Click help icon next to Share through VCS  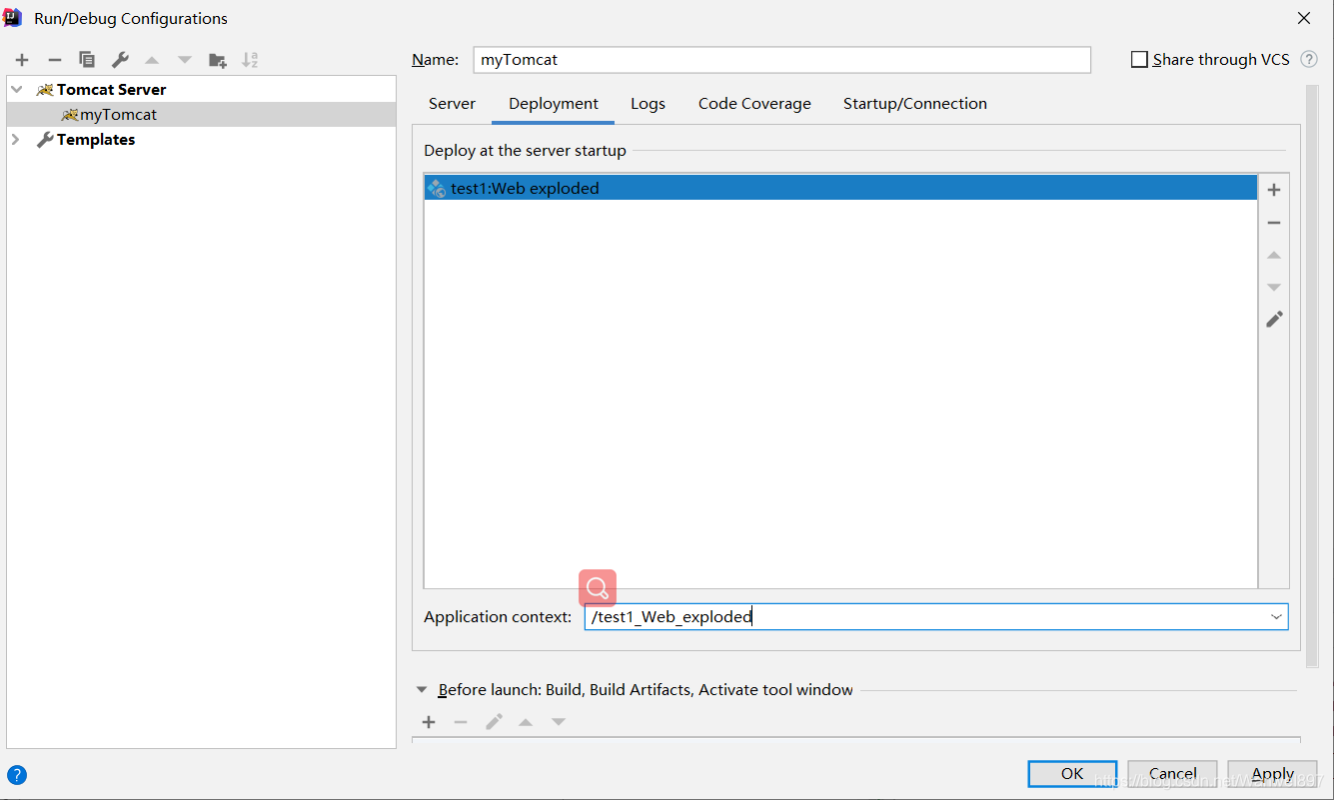[x=1309, y=60]
